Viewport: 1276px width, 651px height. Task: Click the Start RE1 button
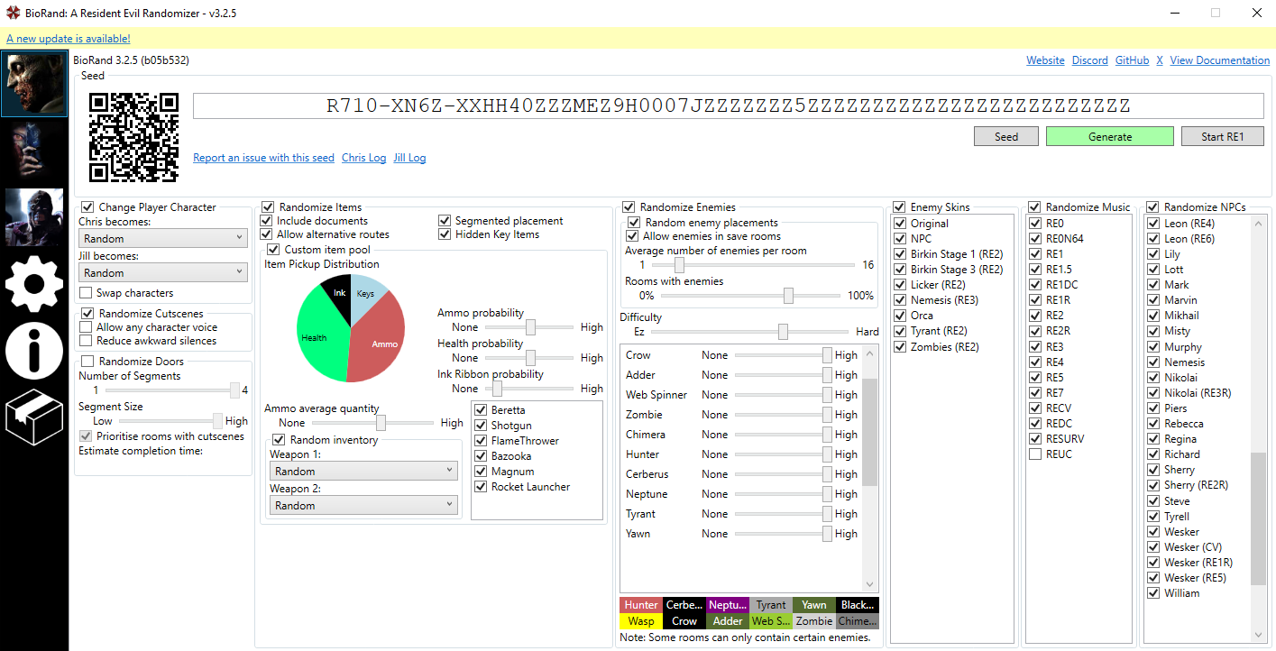click(1223, 136)
